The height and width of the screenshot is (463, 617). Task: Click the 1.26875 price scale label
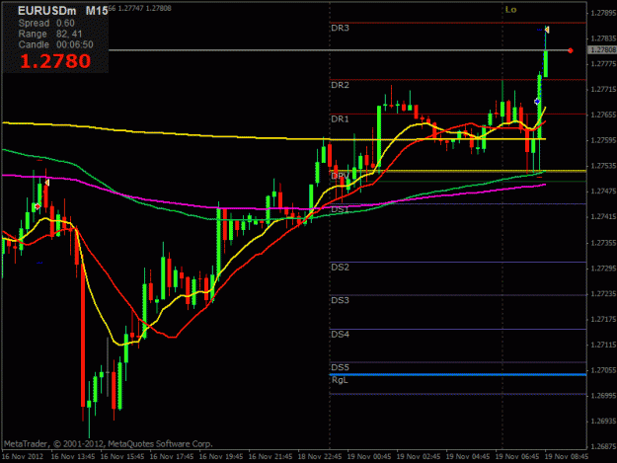(x=603, y=446)
